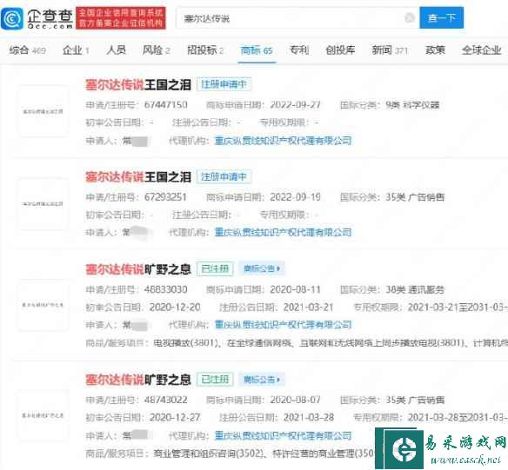
Task: Open the red 全国企业信用查询系统 banner
Action: pyautogui.click(x=121, y=18)
